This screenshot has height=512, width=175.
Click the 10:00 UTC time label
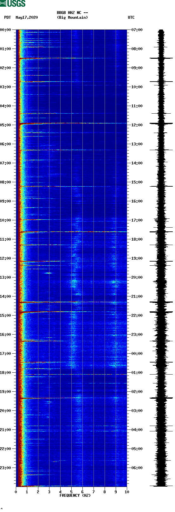tap(137, 87)
